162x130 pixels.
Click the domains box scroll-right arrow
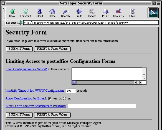(x=140, y=82)
